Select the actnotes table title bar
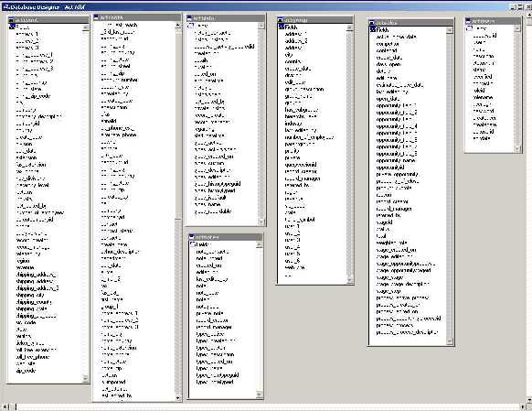Viewport: 532px width, 411px height. (x=226, y=237)
